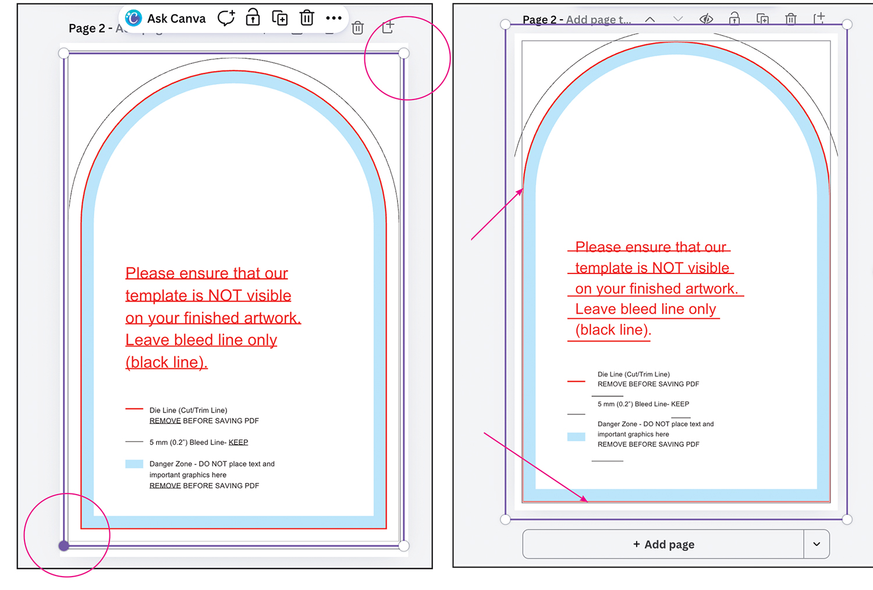The width and height of the screenshot is (873, 590).
Task: Move page down with the down chevron
Action: click(x=678, y=19)
